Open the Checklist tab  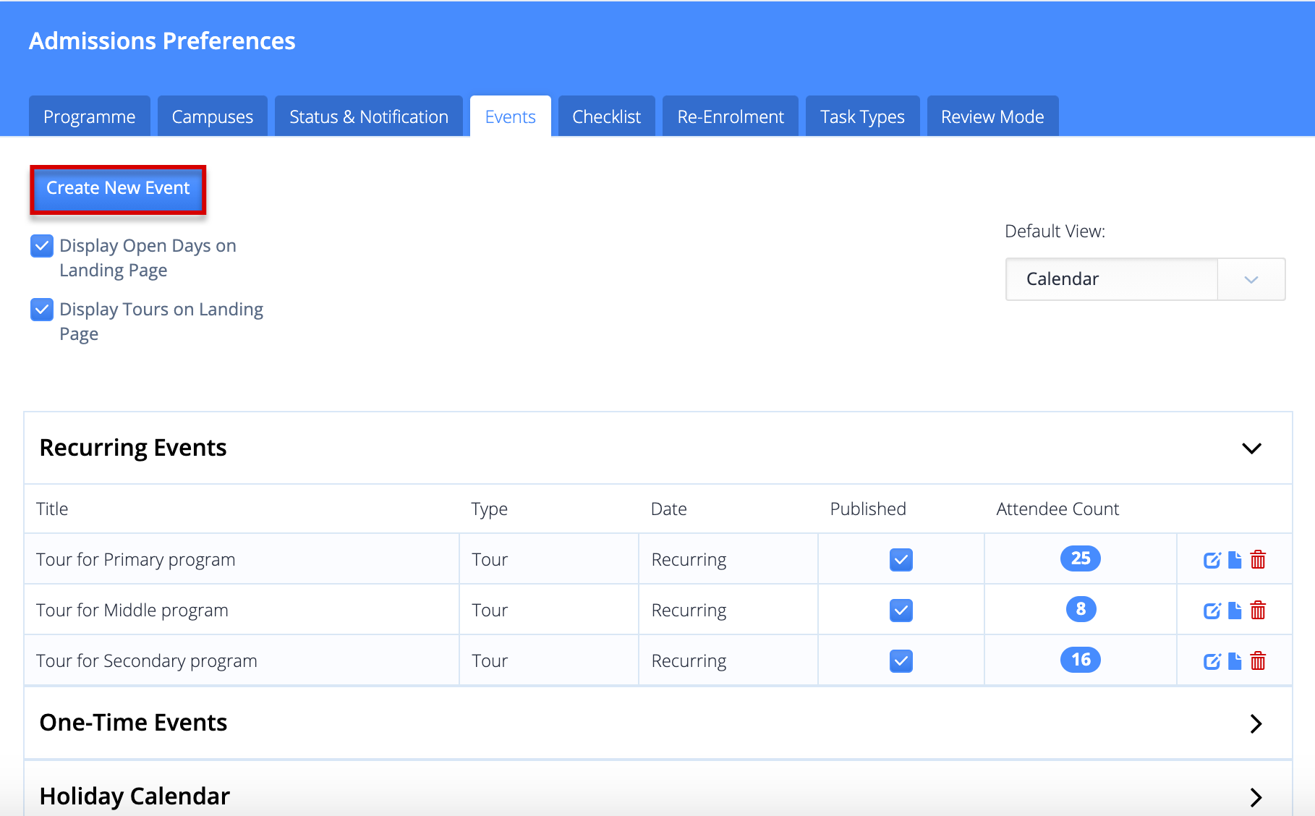[607, 116]
